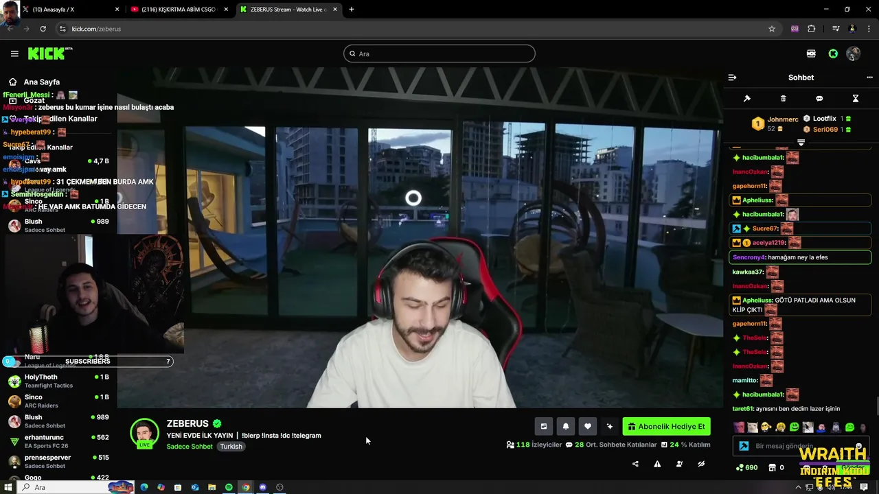879x494 pixels.
Task: Click the address bar kick.com/zeberus
Action: click(96, 29)
